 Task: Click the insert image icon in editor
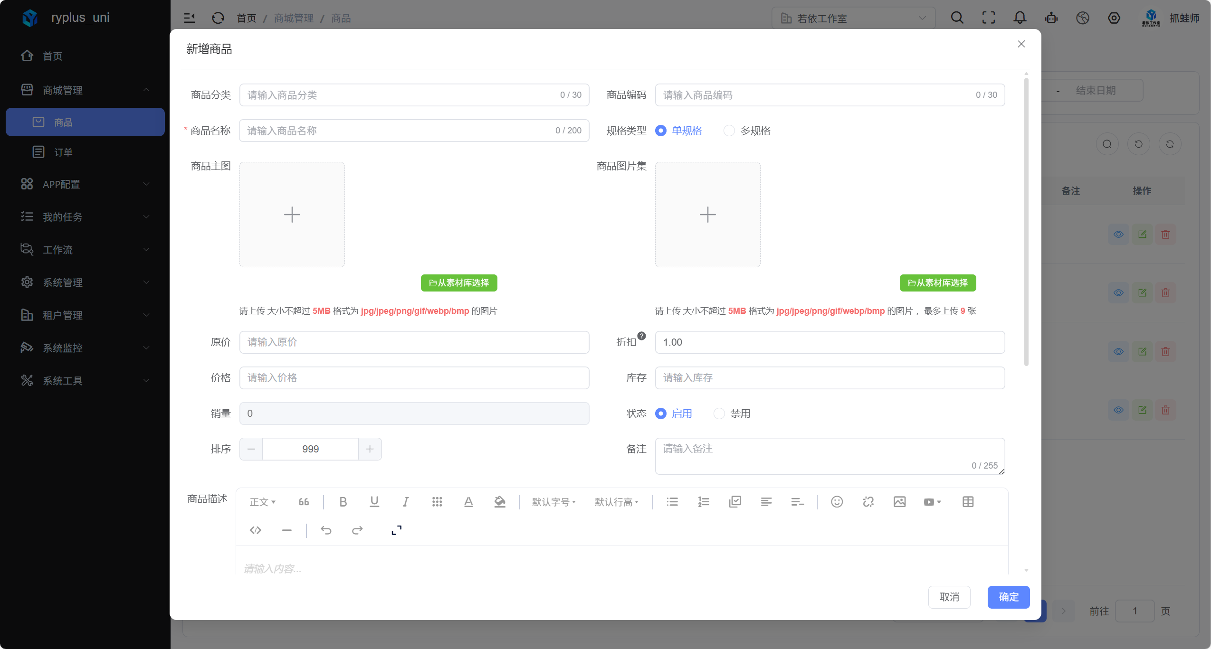899,502
